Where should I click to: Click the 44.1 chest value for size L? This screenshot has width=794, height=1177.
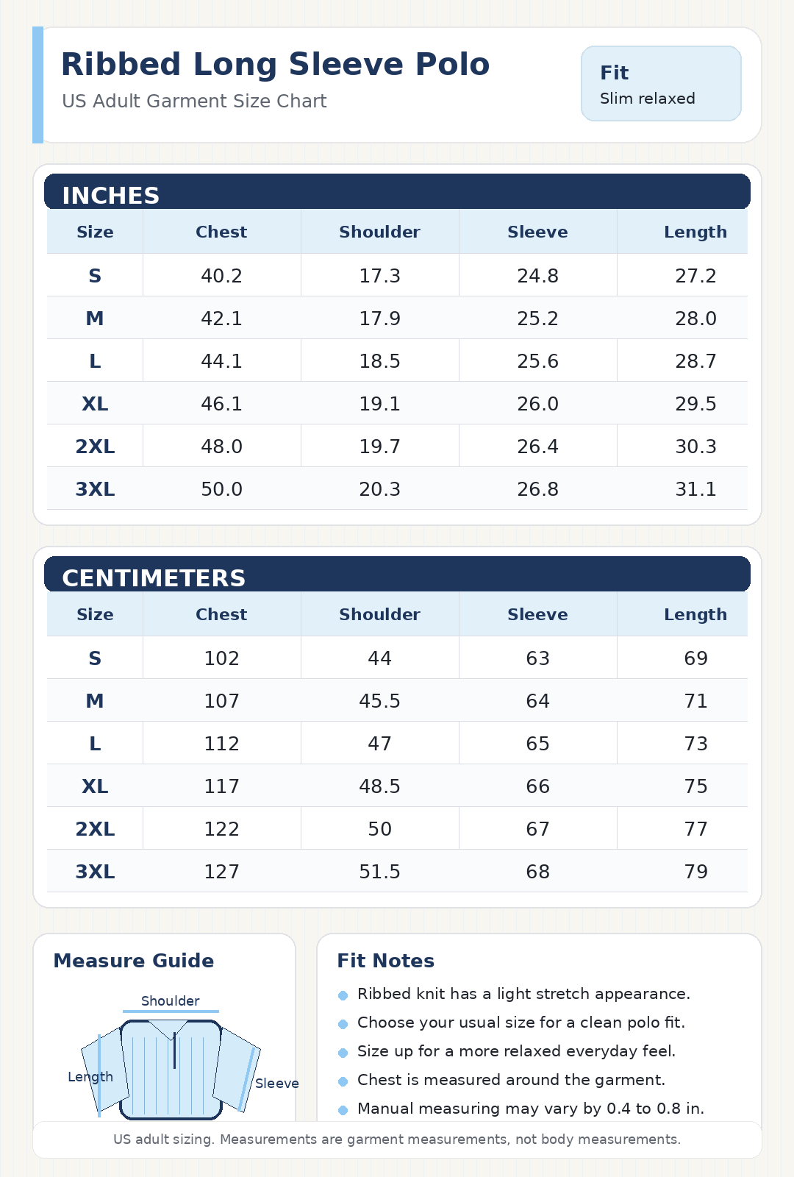coord(221,361)
